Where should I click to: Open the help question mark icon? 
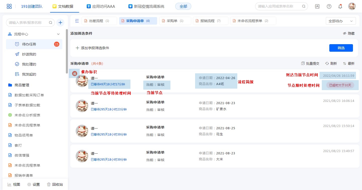click(329, 6)
